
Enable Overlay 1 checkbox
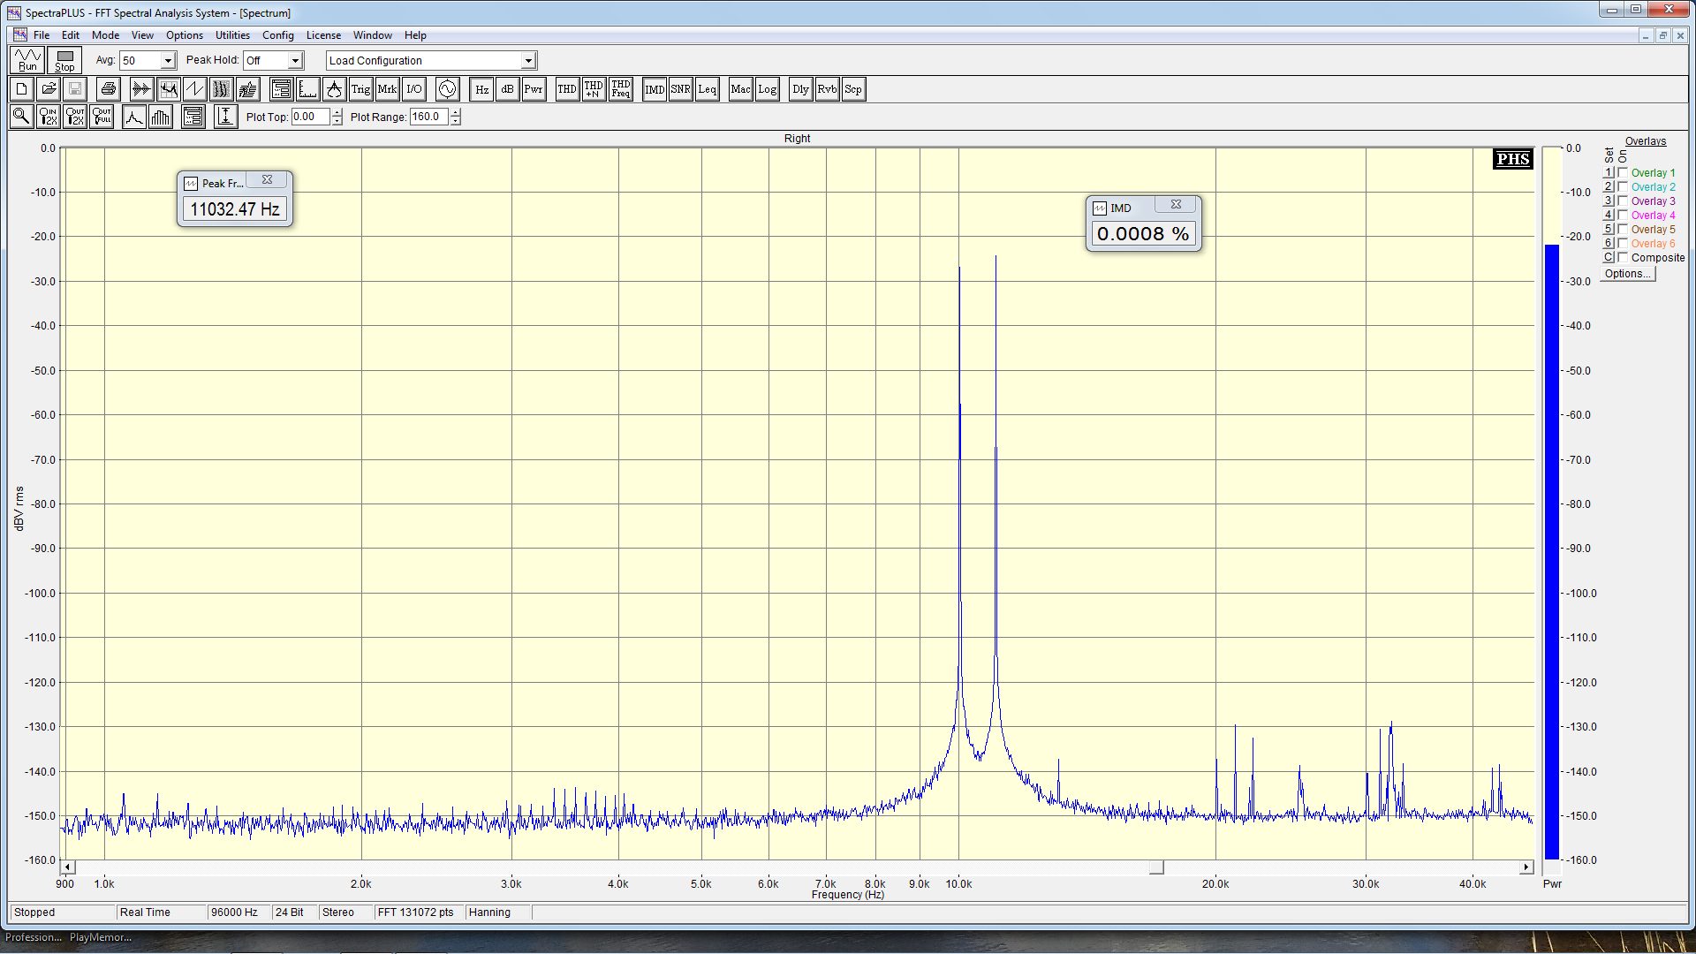pyautogui.click(x=1623, y=173)
